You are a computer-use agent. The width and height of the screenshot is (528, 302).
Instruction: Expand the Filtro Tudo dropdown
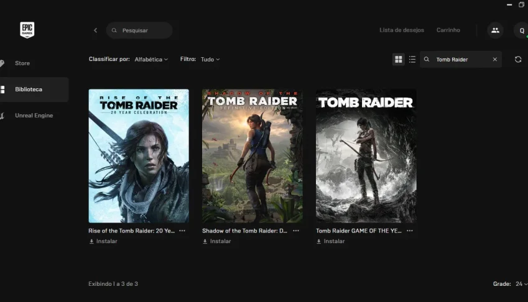[x=210, y=59]
